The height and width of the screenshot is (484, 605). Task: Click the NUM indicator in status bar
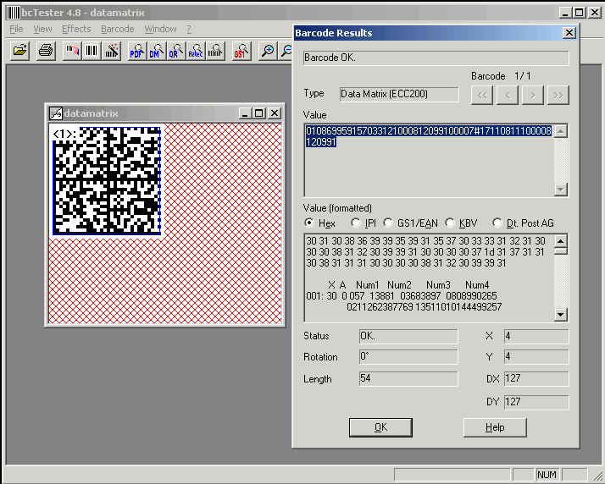tap(547, 475)
